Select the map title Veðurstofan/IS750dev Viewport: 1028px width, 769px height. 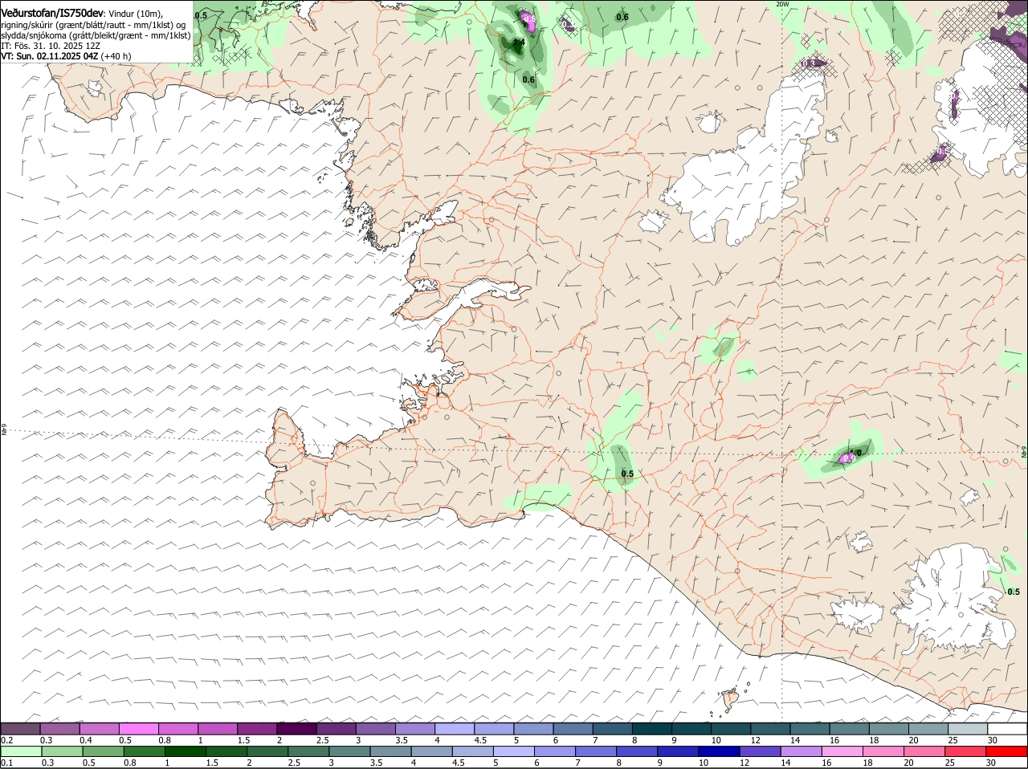click(52, 14)
